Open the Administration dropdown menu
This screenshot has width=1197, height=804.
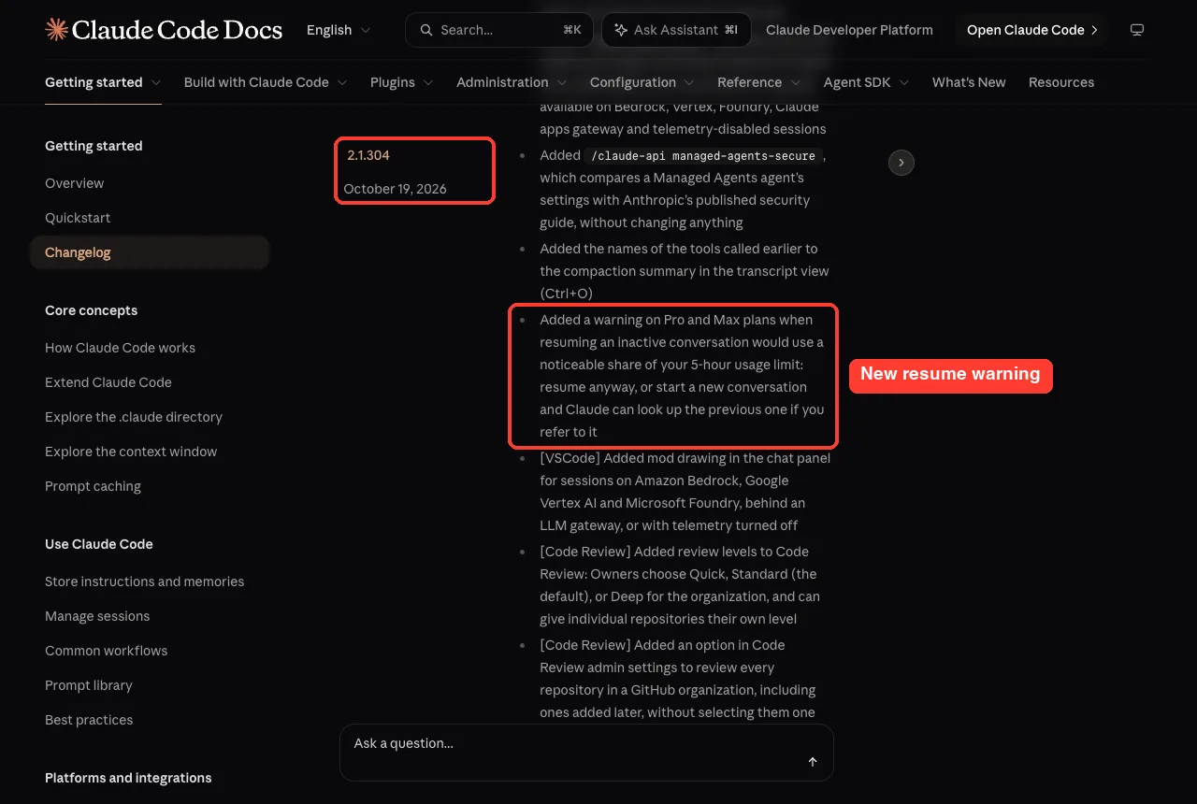point(512,82)
